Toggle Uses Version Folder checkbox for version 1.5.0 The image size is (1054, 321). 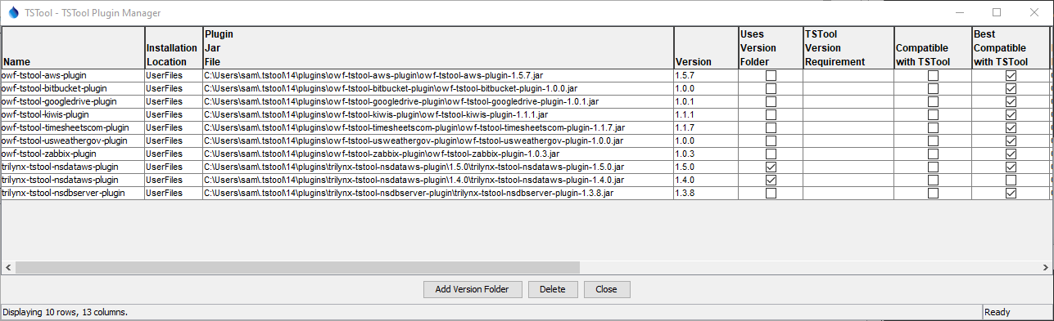(771, 167)
